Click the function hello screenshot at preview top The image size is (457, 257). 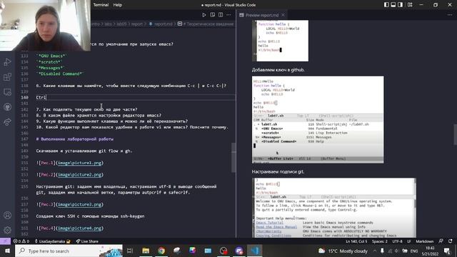[x=280, y=41]
